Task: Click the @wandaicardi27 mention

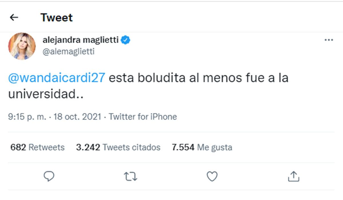Action: point(57,78)
